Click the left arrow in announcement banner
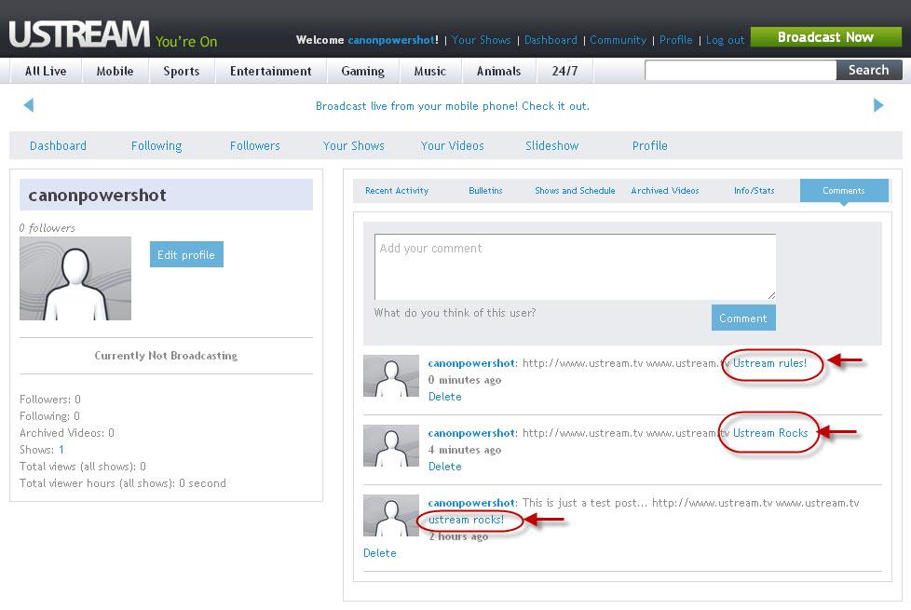 [28, 105]
